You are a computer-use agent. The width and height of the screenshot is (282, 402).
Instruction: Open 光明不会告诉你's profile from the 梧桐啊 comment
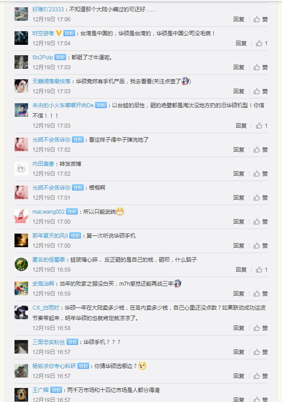coord(51,188)
